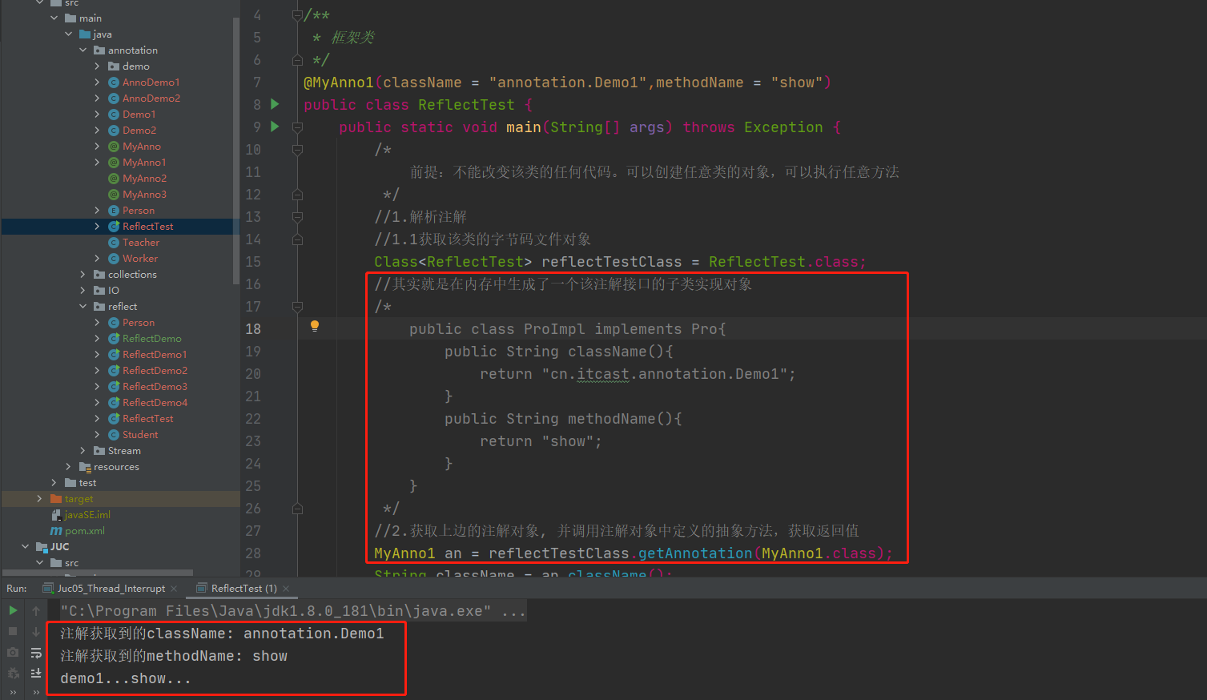The width and height of the screenshot is (1207, 700).
Task: Switch to Juc05_Thread_Interrupt run tab
Action: 111,589
